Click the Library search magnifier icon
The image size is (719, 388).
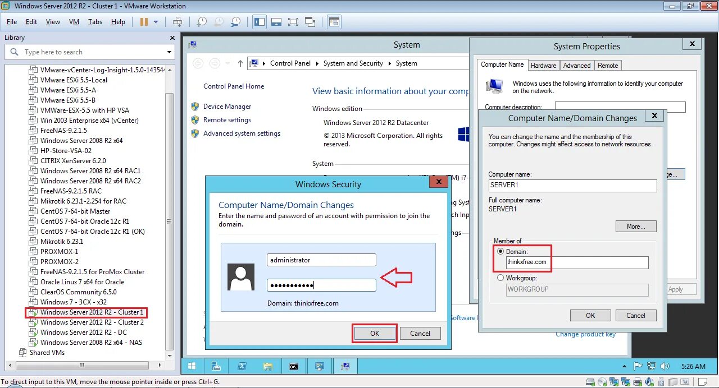point(14,52)
